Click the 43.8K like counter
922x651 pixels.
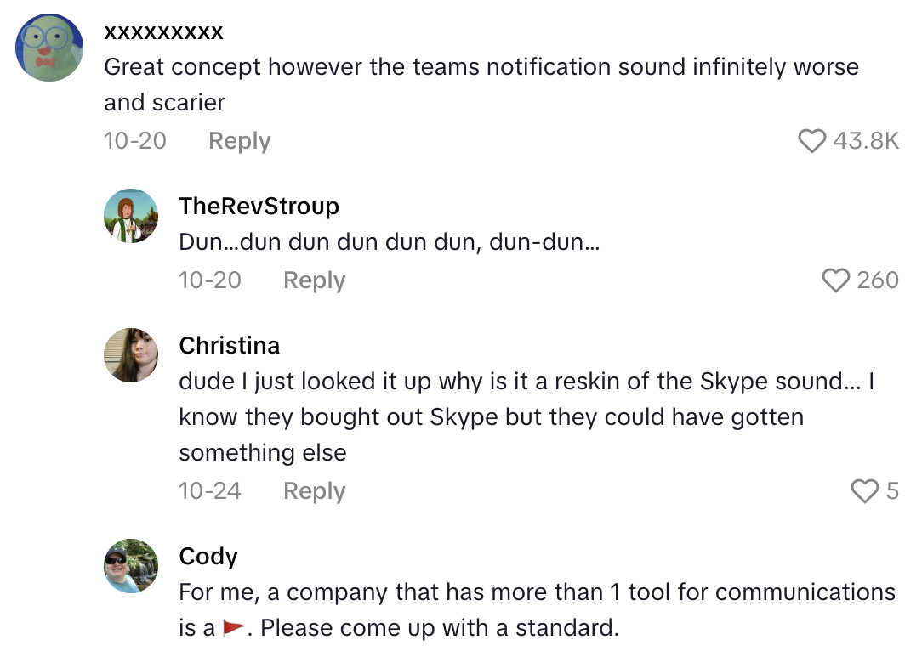867,140
